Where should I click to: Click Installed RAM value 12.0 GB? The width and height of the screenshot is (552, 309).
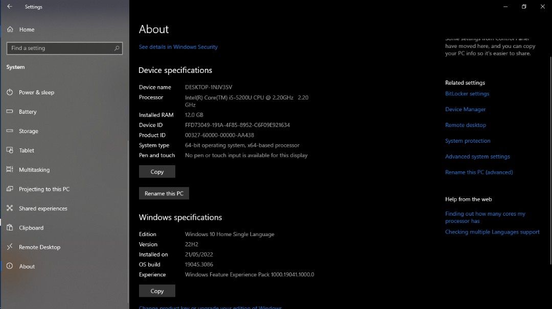(194, 115)
